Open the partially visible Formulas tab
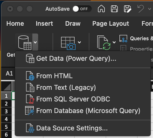 point(147,24)
